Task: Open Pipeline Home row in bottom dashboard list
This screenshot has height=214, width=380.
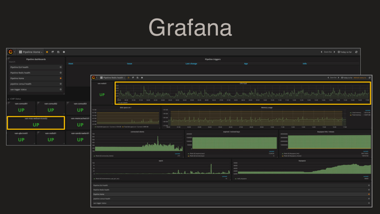Action: (232, 194)
